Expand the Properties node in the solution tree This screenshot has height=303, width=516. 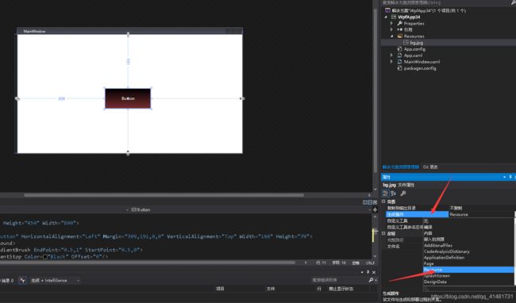click(391, 23)
